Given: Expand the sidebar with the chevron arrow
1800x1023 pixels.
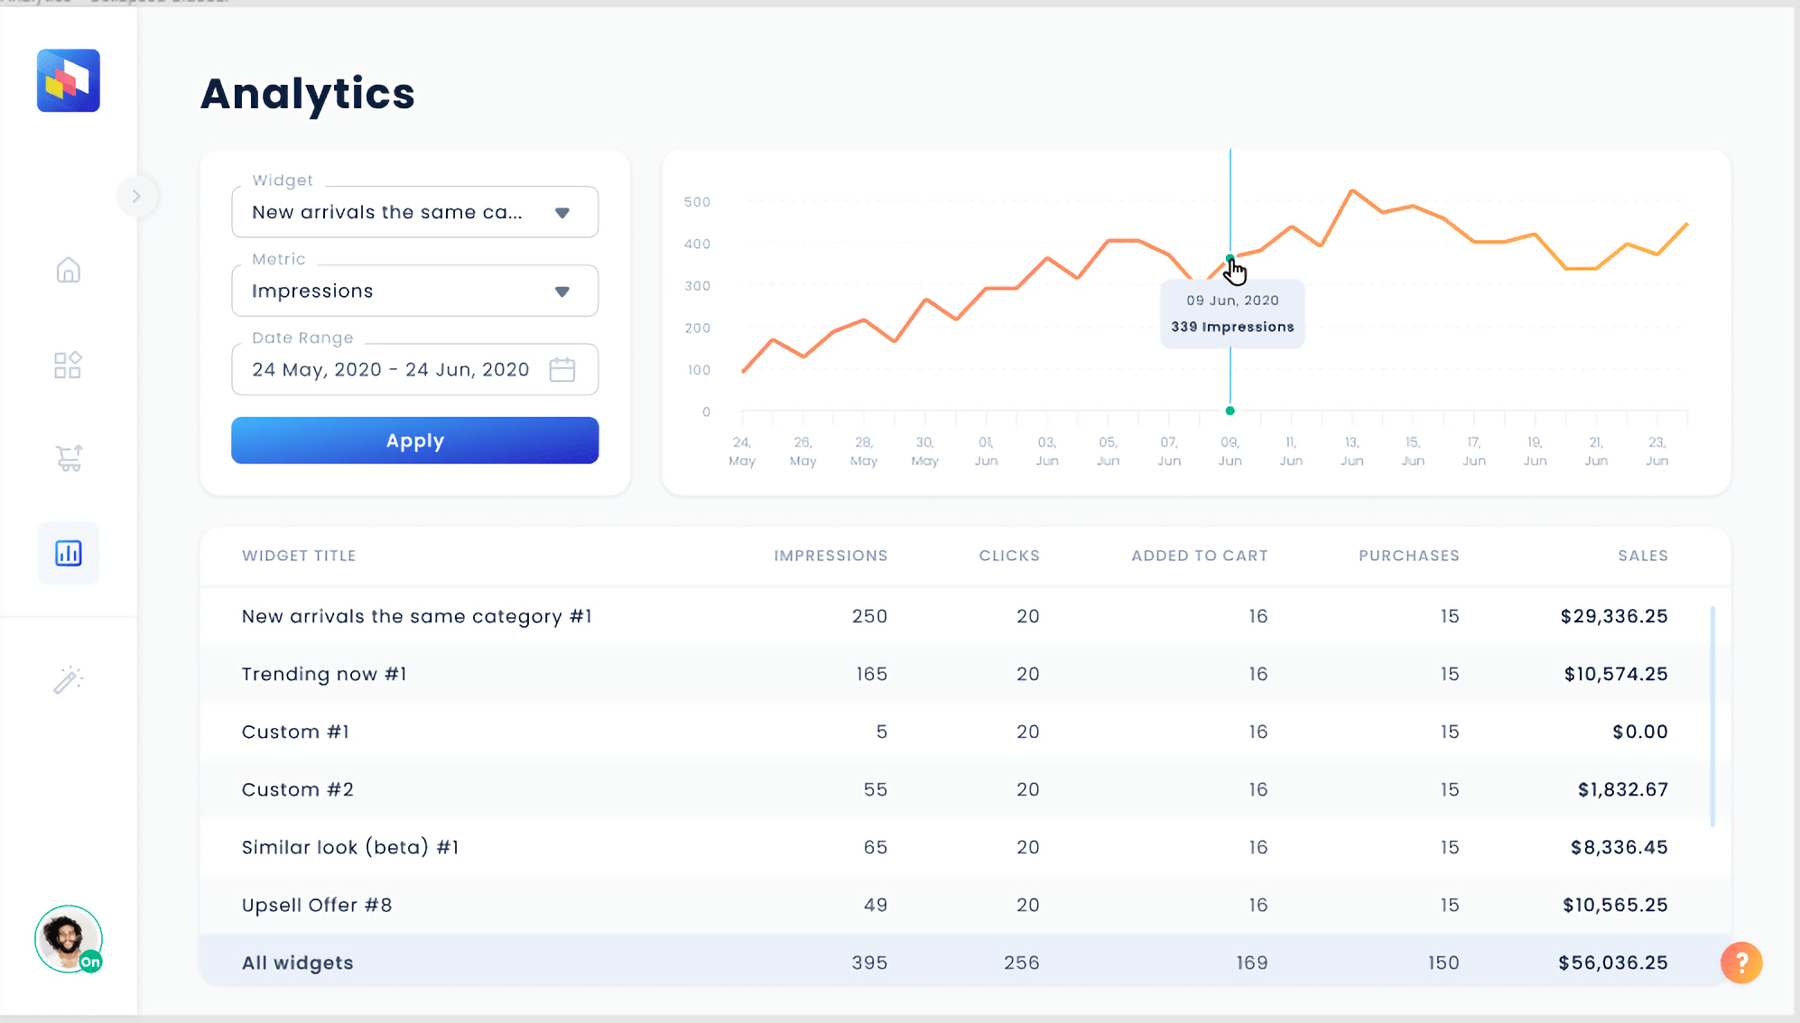Looking at the screenshot, I should (137, 196).
